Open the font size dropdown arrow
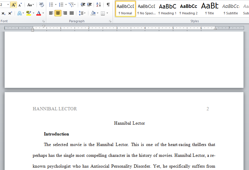249x170 pixels. pos(8,5)
